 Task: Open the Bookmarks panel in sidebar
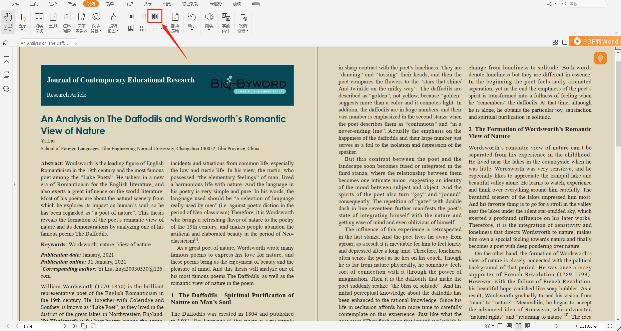6,60
